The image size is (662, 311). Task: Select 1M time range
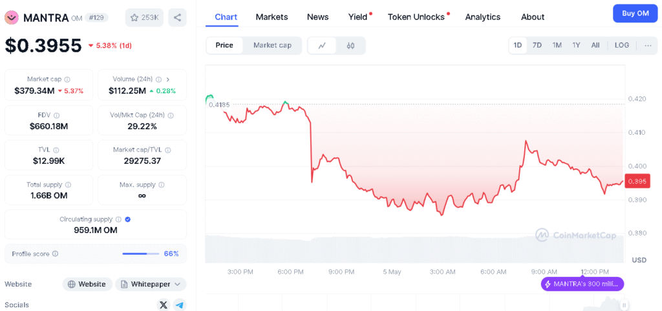(x=557, y=45)
